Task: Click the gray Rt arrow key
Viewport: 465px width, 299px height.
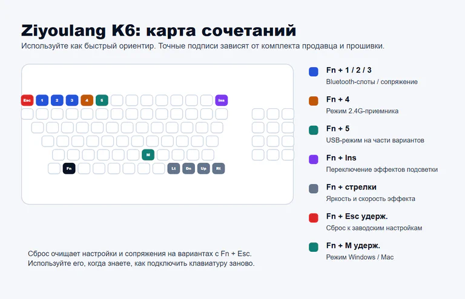Action: [219, 168]
